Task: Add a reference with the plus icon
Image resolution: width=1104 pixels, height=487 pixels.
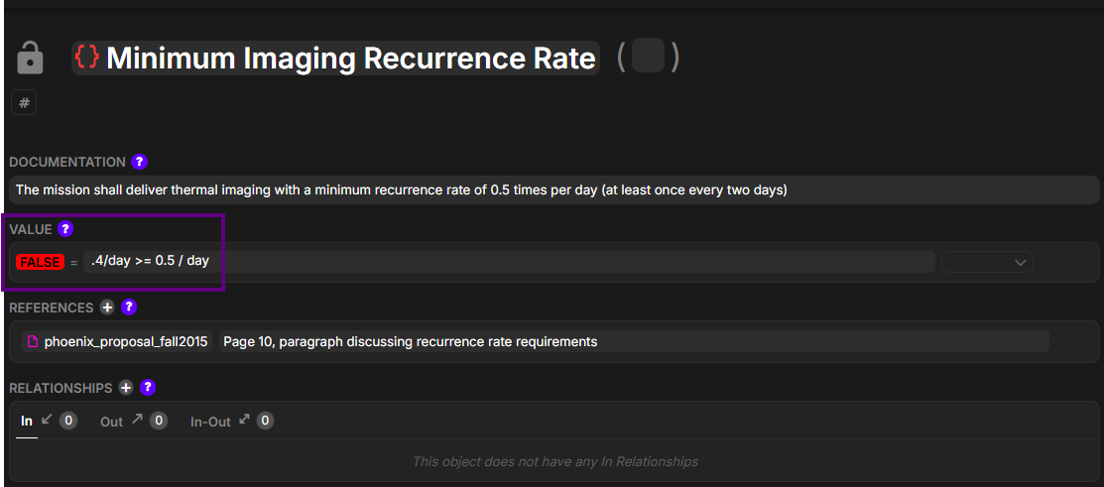Action: tap(107, 307)
